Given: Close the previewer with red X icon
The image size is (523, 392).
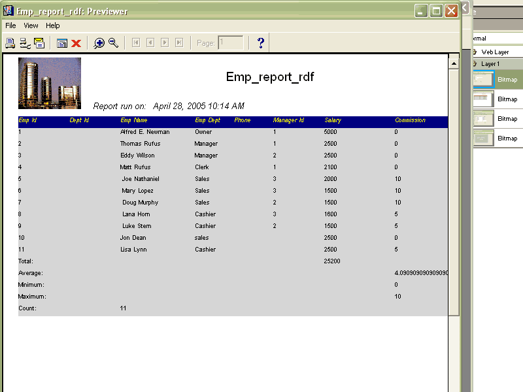Looking at the screenshot, I should click(x=76, y=43).
